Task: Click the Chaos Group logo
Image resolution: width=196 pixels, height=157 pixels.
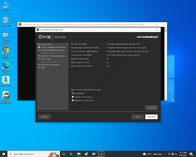Action: [147, 37]
